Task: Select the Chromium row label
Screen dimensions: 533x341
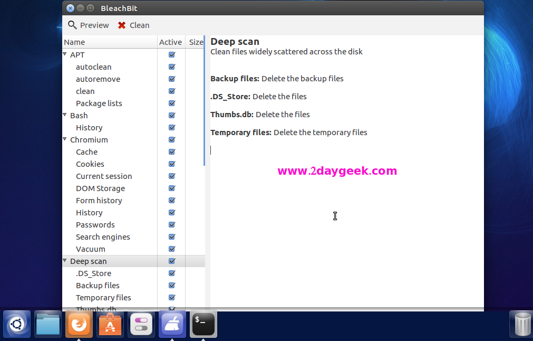Action: [89, 140]
